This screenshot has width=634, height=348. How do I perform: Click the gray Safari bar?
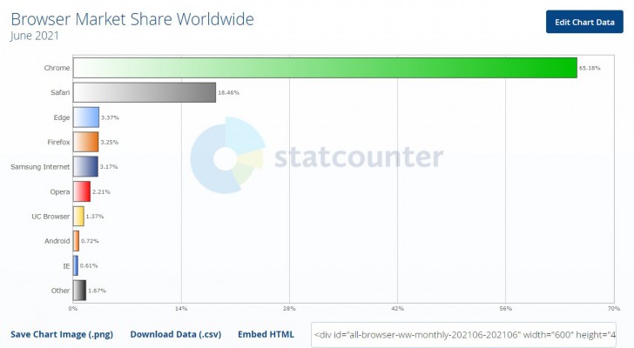point(145,92)
